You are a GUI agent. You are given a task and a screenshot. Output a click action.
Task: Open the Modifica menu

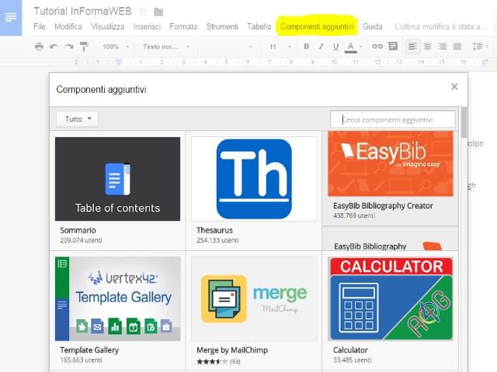(x=68, y=26)
